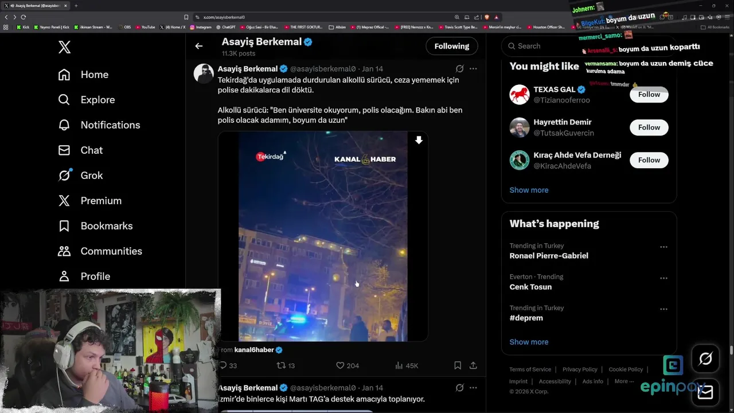Open the floating messages envelope button

pos(705,392)
